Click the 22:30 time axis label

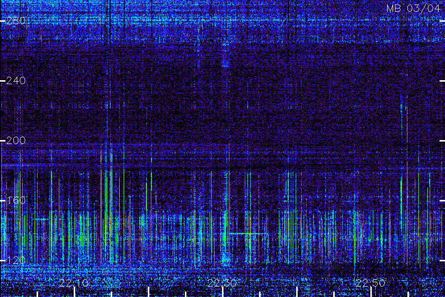tap(222, 283)
